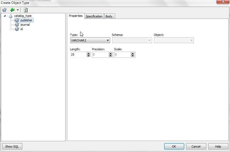The height and width of the screenshot is (152, 230).
Task: Click the journal attribute icon
Action: tap(17, 25)
